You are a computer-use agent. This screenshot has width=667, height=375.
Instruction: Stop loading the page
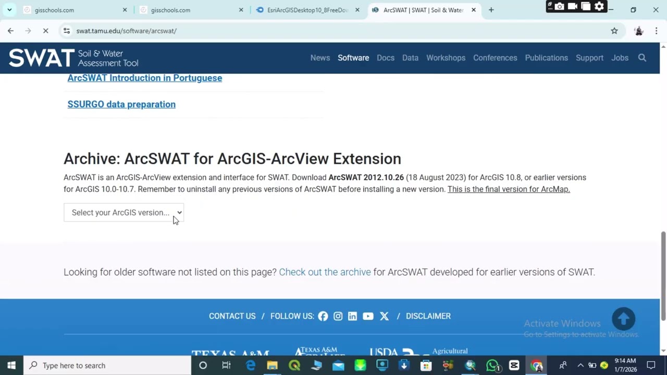[45, 31]
